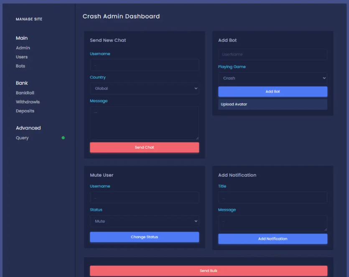Click the Add Bot button
The height and width of the screenshot is (277, 349).
tap(273, 91)
